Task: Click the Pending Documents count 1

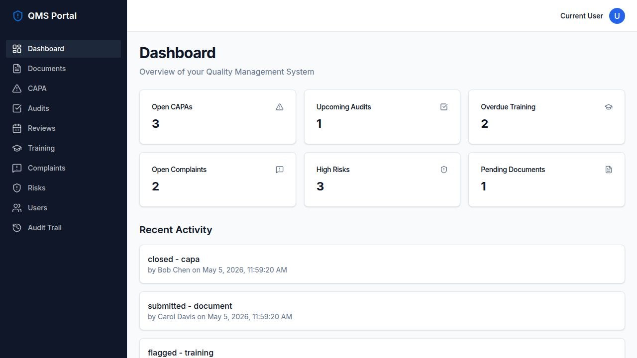Action: [484, 186]
